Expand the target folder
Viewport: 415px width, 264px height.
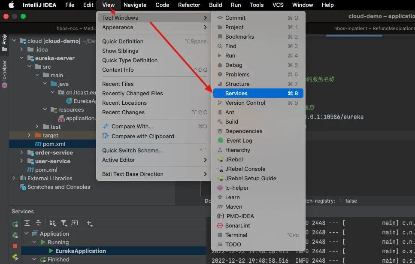tap(29, 135)
